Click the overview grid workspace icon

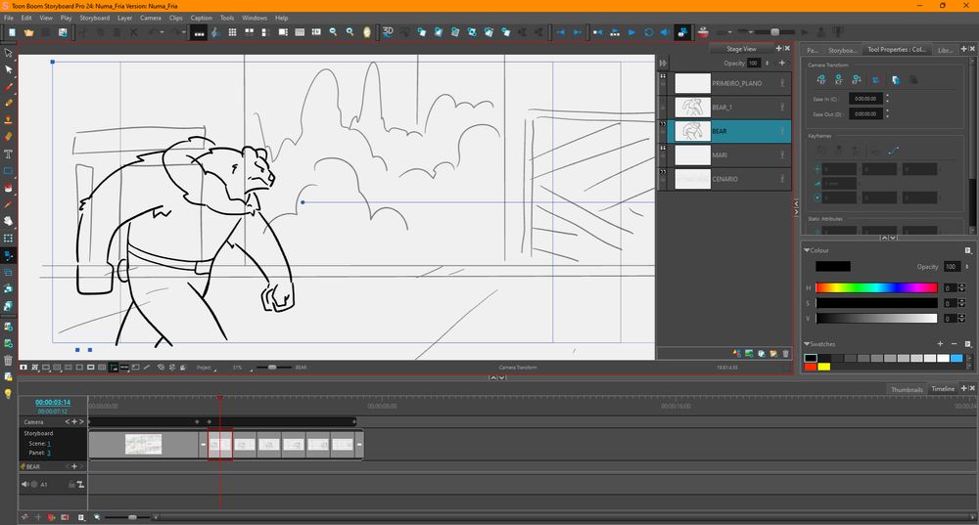click(232, 32)
